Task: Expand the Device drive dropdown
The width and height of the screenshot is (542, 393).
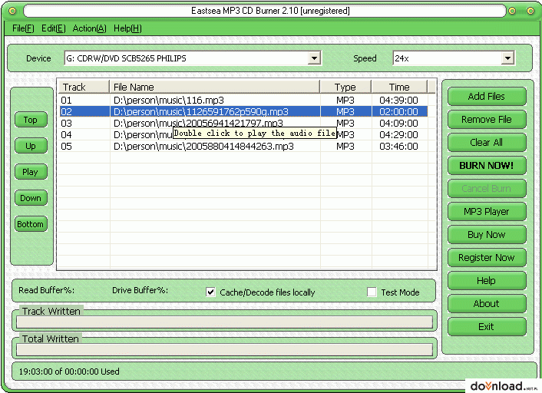Action: pyautogui.click(x=314, y=58)
